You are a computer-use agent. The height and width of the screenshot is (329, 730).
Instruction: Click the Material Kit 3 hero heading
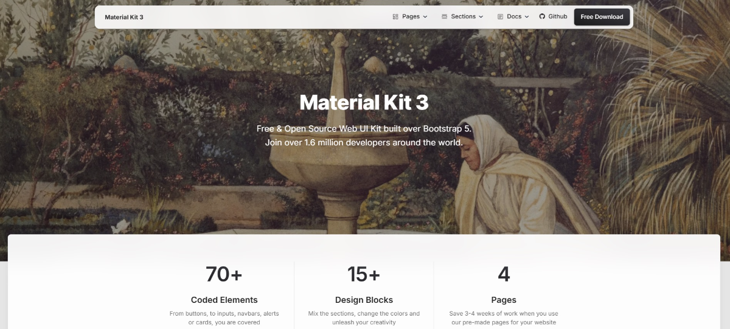(364, 102)
